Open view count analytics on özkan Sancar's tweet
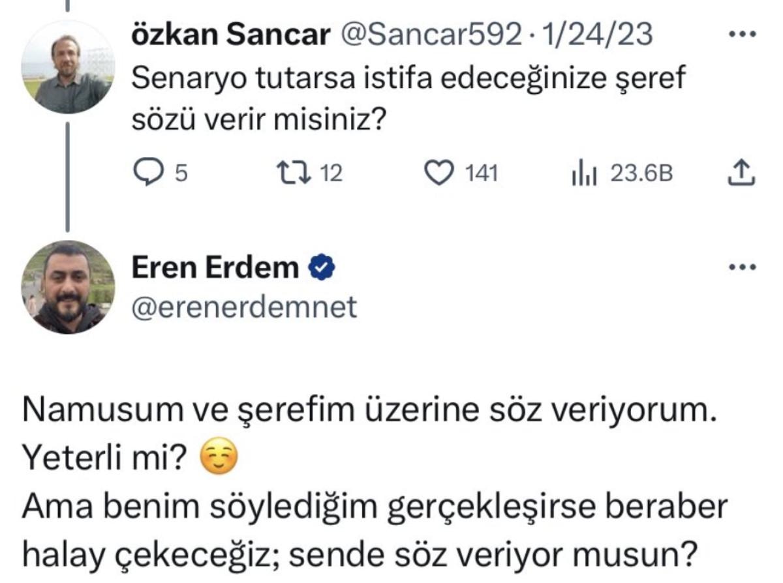Viewport: 783px width, 583px height. (x=583, y=173)
